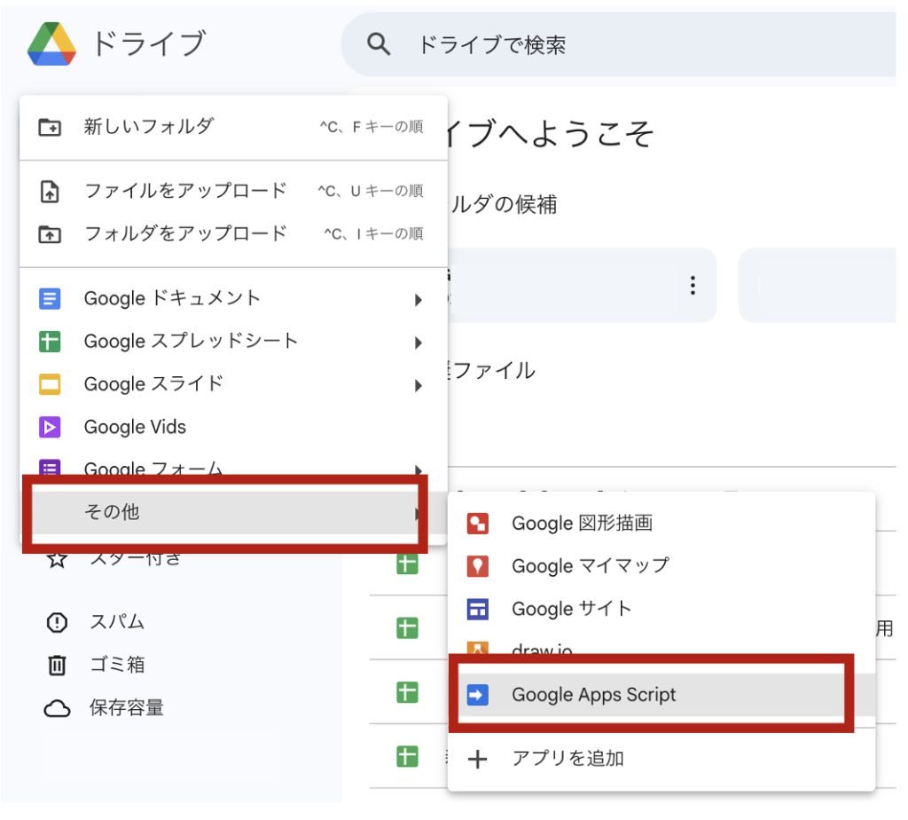Click the 新しいフォルダ folder icon
Viewport: 908px width, 820px height.
point(50,127)
